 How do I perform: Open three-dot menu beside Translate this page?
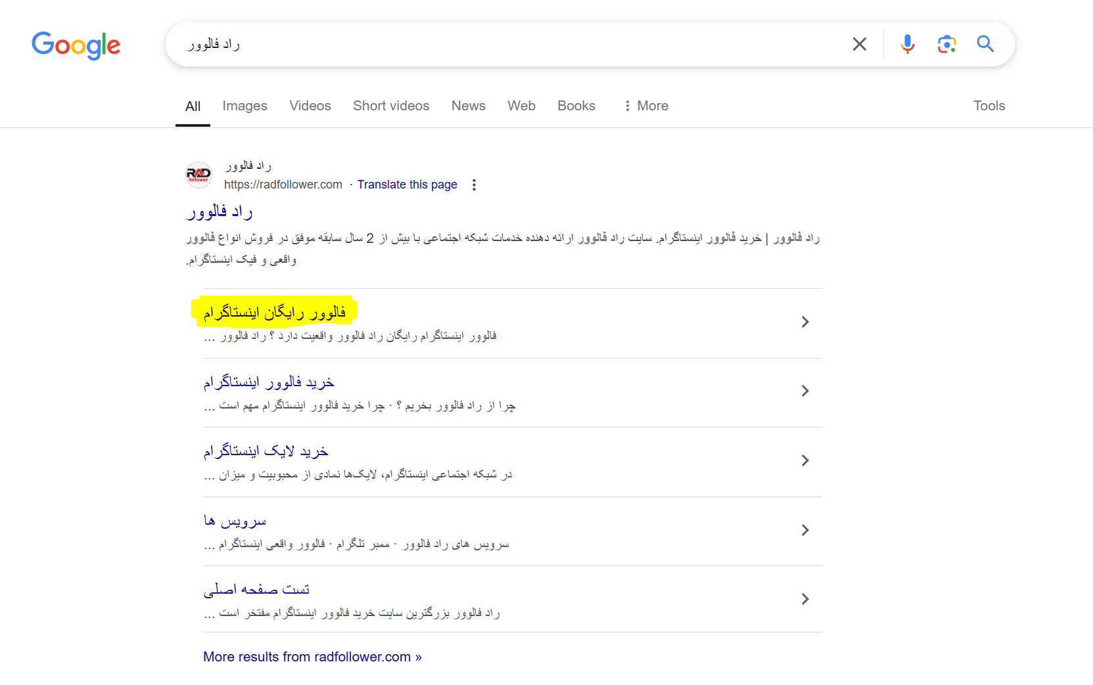coord(474,185)
